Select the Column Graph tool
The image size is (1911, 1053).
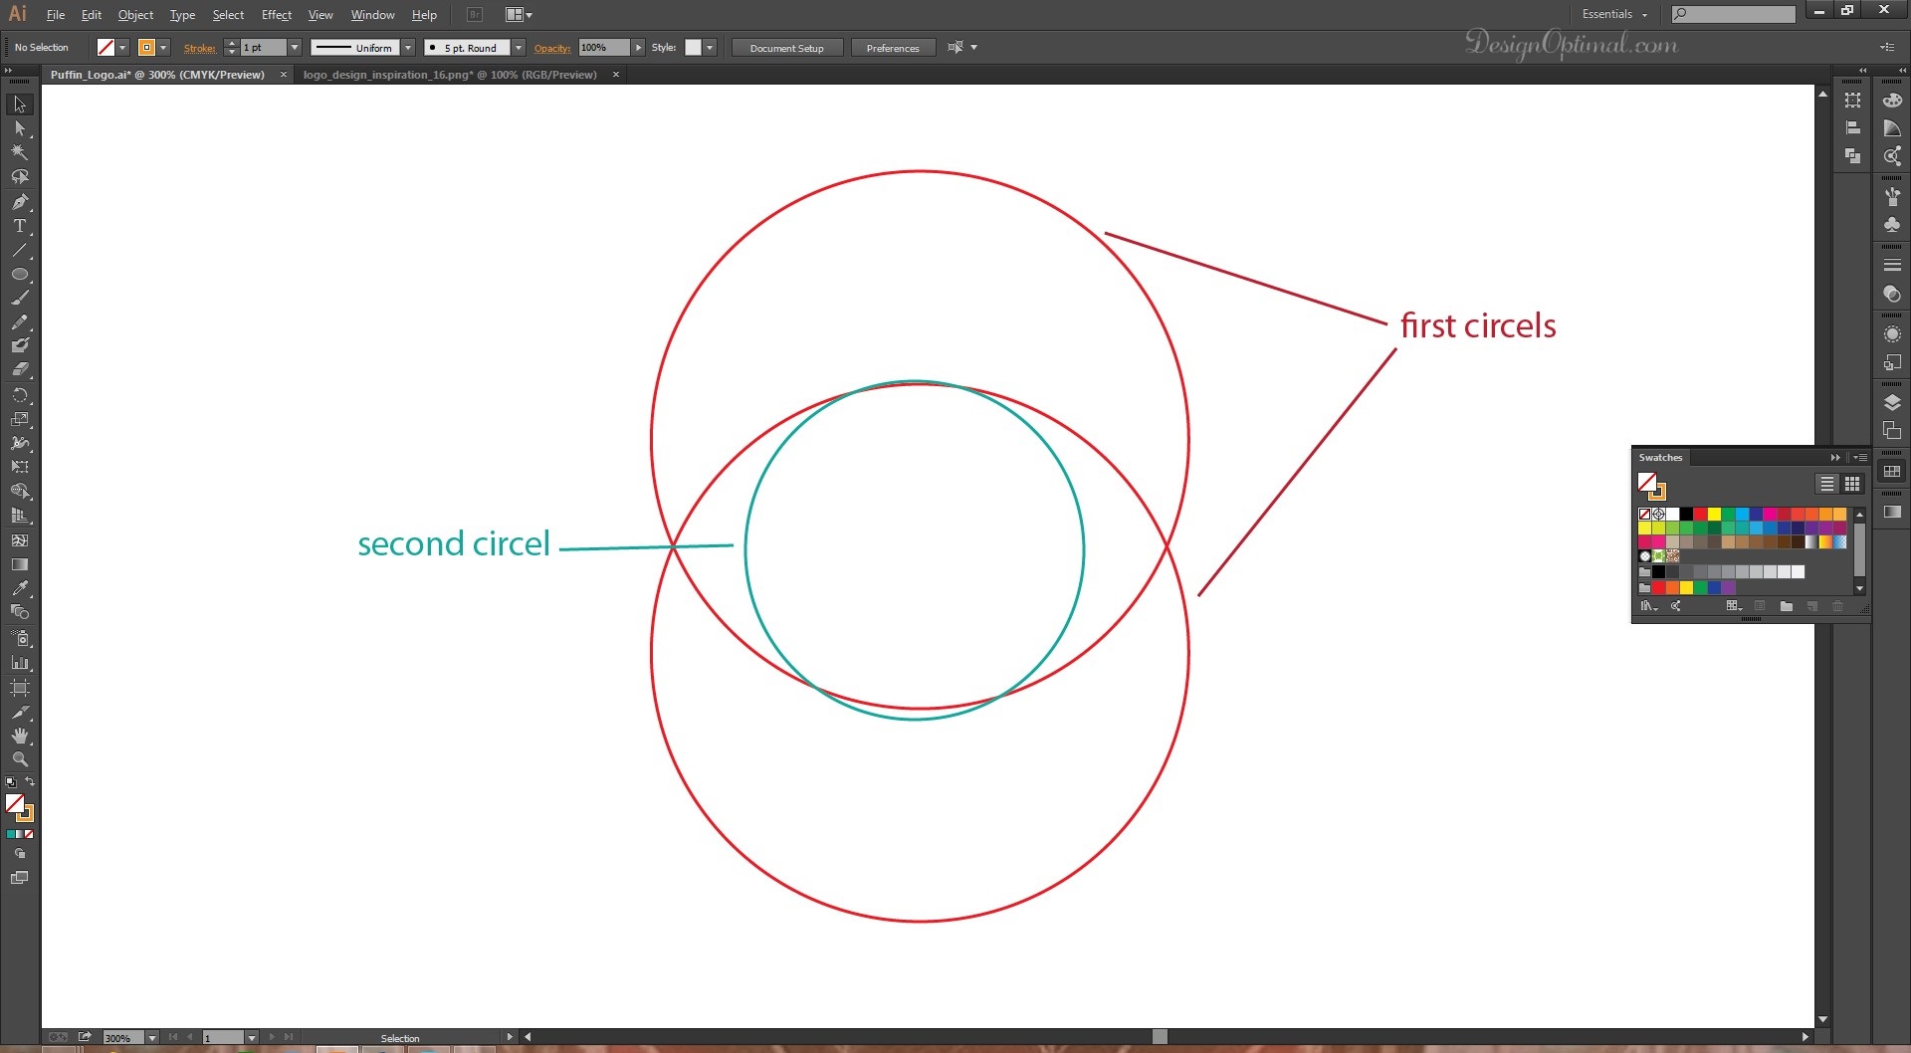click(20, 662)
